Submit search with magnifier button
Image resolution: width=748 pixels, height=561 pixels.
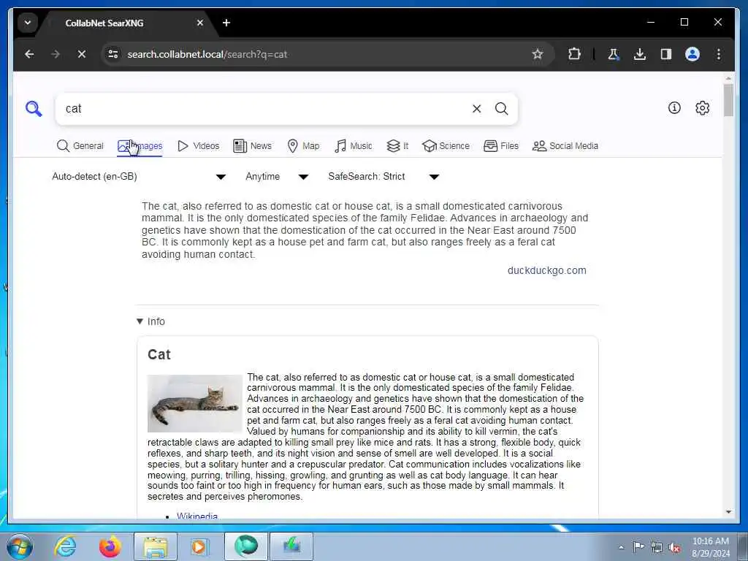(501, 109)
